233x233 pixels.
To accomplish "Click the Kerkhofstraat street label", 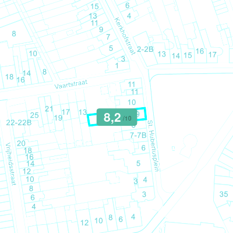I will tap(125, 36).
